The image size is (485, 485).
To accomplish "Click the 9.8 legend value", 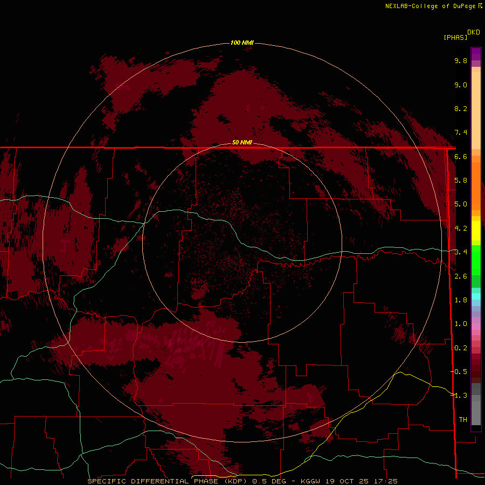I will tap(461, 60).
